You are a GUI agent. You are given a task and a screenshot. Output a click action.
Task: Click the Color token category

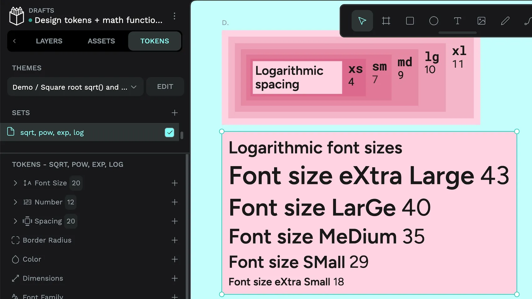[32, 259]
